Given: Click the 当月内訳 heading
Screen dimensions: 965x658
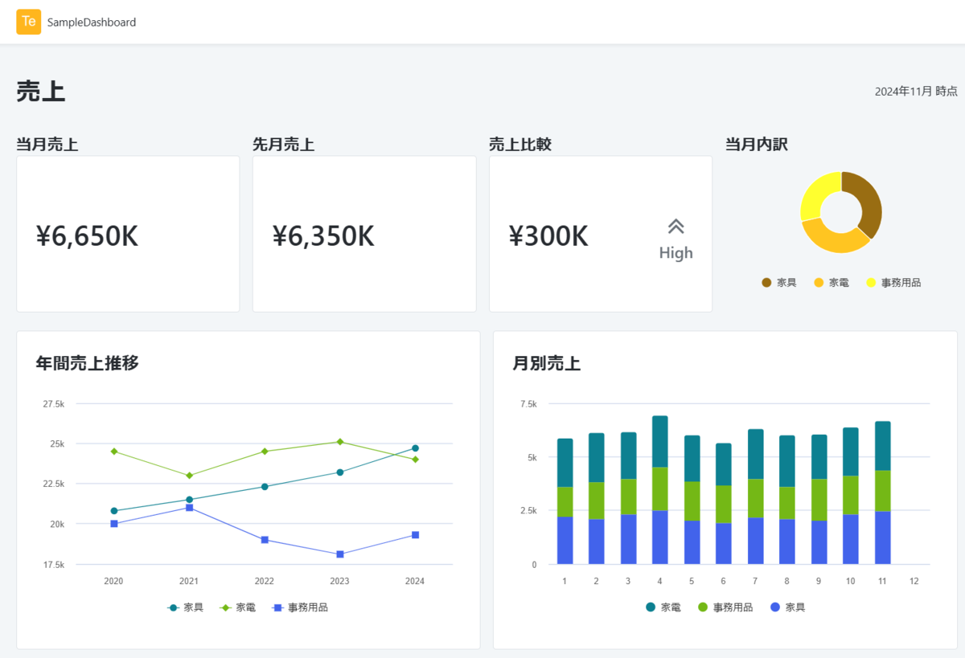Looking at the screenshot, I should pyautogui.click(x=757, y=145).
